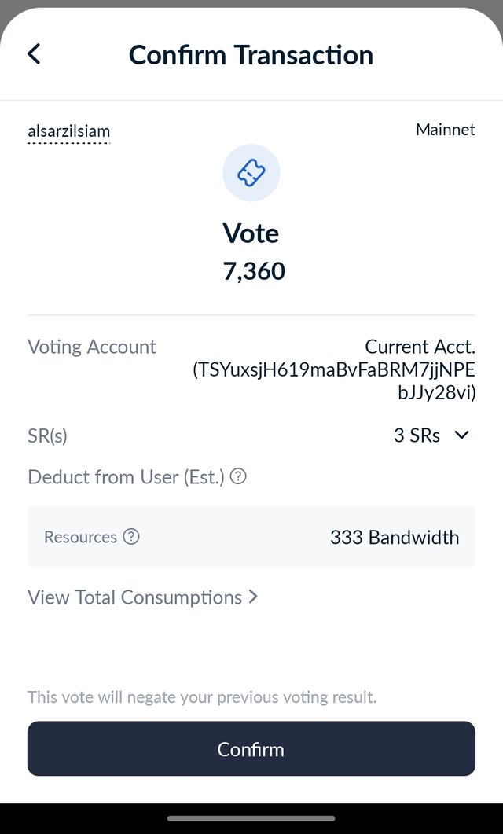The height and width of the screenshot is (834, 503).
Task: Tap the blue vote ticket icon
Action: [x=251, y=173]
